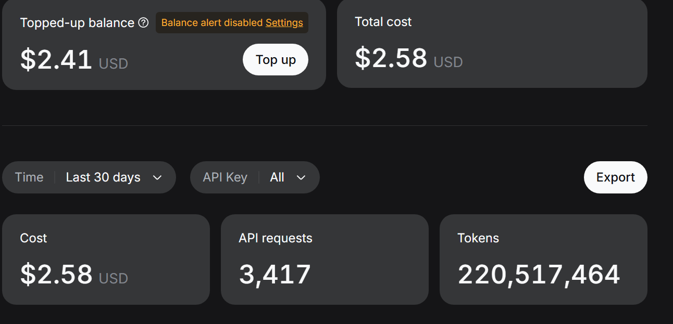
Task: Click the 220,517,464 tokens figure
Action: (539, 275)
